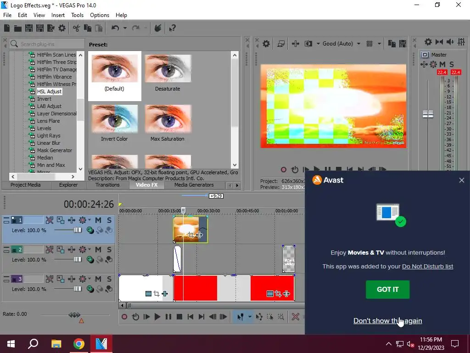Image resolution: width=470 pixels, height=353 pixels.
Task: Switch to the Media Generators tab
Action: click(x=194, y=185)
